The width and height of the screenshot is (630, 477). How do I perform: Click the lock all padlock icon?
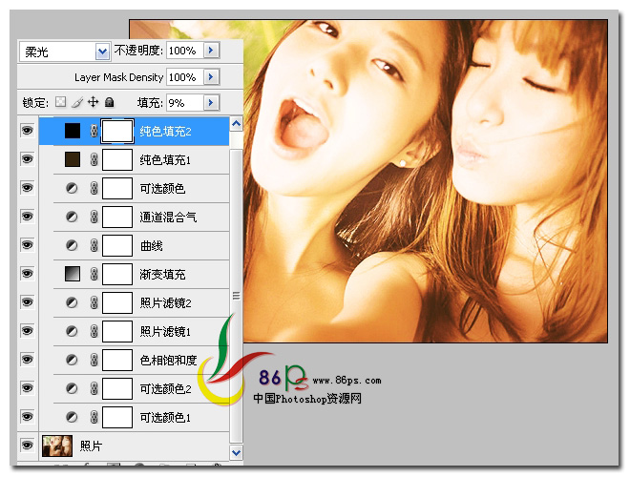(x=109, y=102)
